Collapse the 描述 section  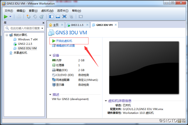[x=50, y=94]
